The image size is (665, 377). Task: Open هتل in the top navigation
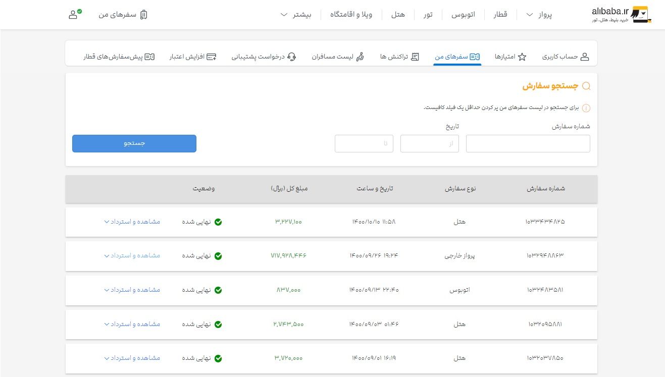pyautogui.click(x=398, y=15)
